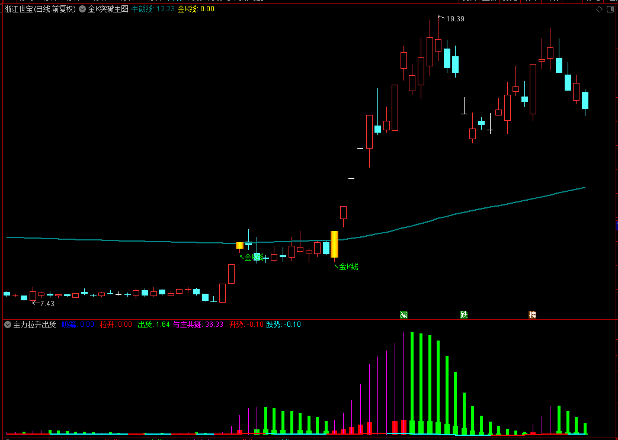Select the green 出货 1.64 legend value
Viewport: 618px width, 440px height.
point(153,325)
